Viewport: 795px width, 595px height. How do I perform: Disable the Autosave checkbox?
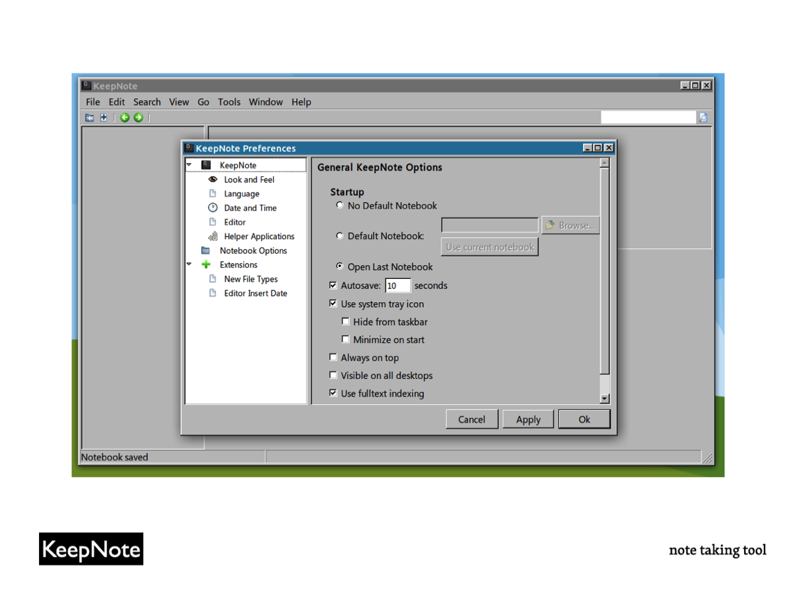click(333, 286)
